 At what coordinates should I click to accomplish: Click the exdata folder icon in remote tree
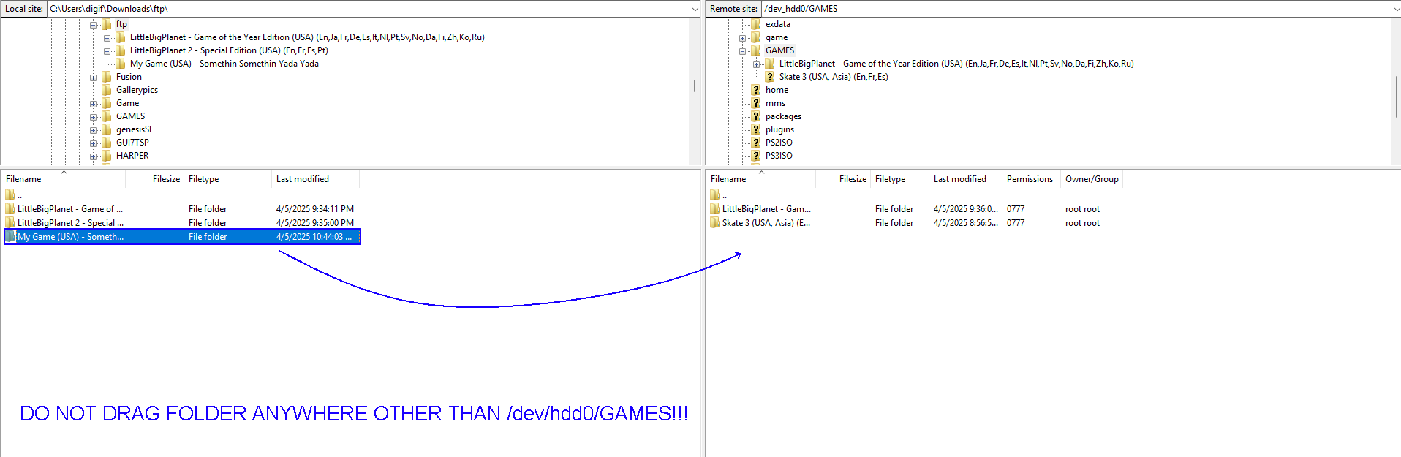[x=756, y=24]
